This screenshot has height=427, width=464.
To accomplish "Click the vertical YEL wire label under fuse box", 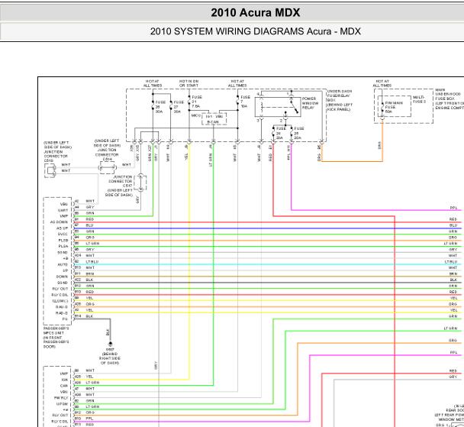I will (x=186, y=157).
